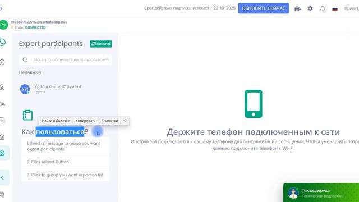This screenshot has height=202, width=359.
Task: Click the green clipboard icon
Action: [27, 115]
